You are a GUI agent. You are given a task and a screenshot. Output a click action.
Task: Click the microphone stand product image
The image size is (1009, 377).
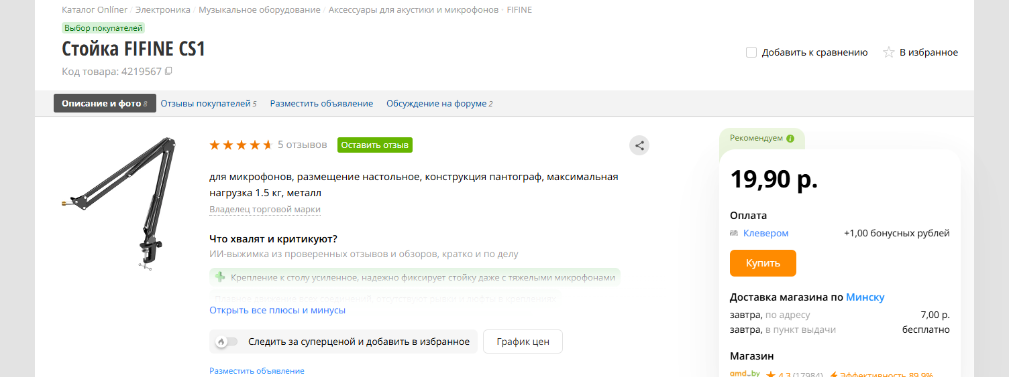click(x=119, y=204)
